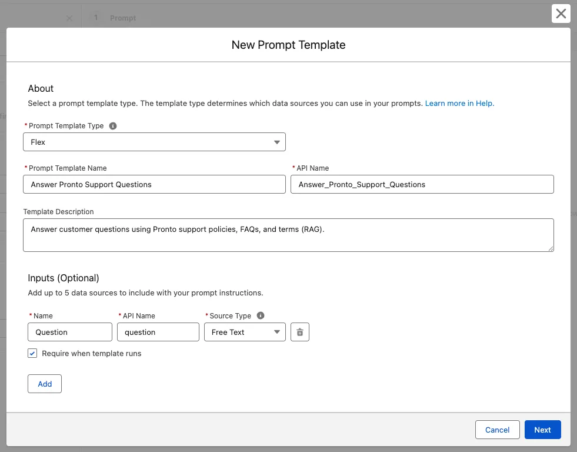Open the Prompt Template Type dropdown showing Flex
The image size is (577, 452).
click(154, 142)
